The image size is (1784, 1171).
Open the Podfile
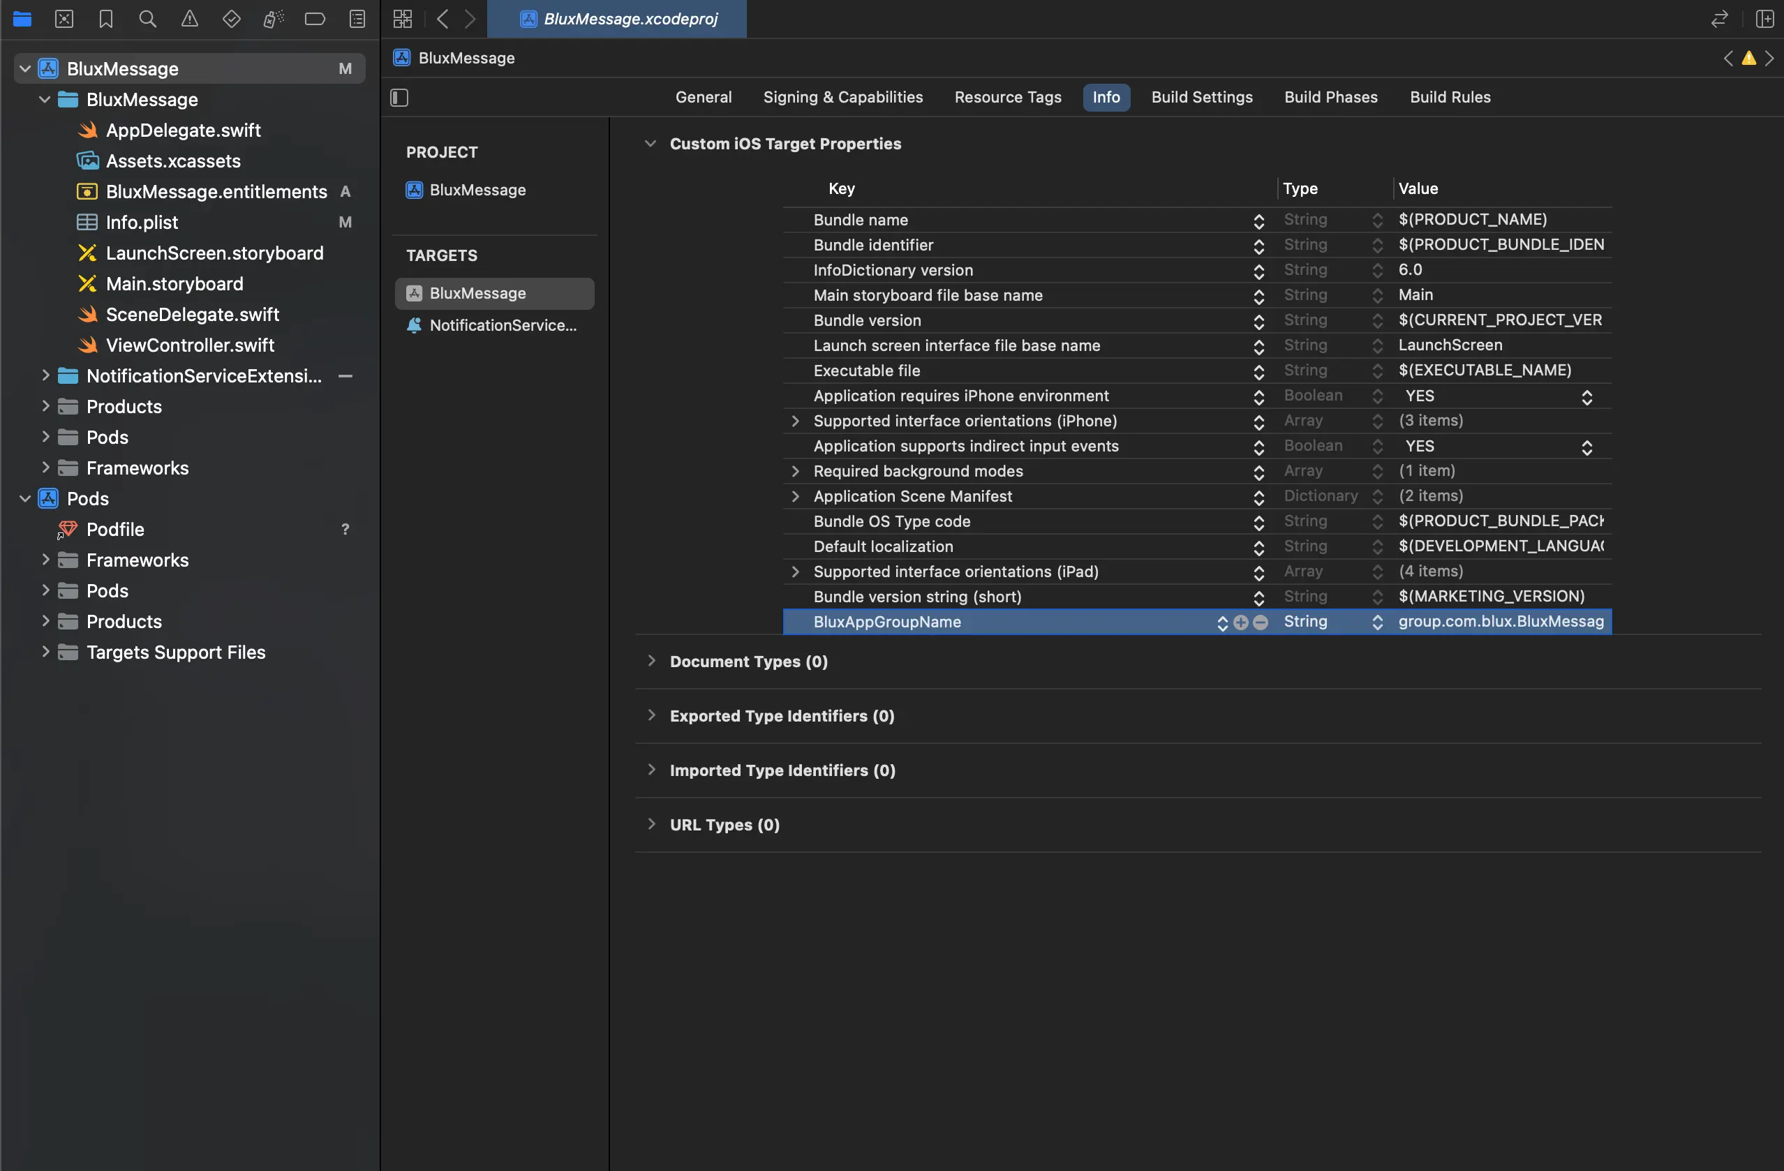pos(114,530)
